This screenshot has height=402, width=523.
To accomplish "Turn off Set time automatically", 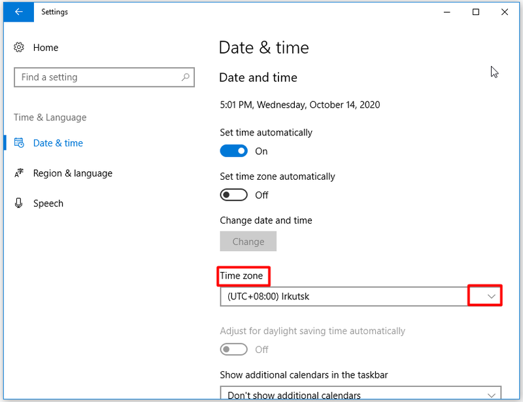I will click(x=233, y=151).
